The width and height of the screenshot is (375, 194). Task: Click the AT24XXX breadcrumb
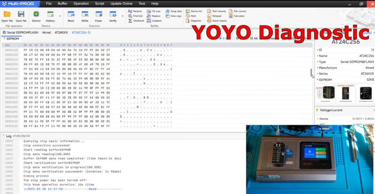click(61, 32)
